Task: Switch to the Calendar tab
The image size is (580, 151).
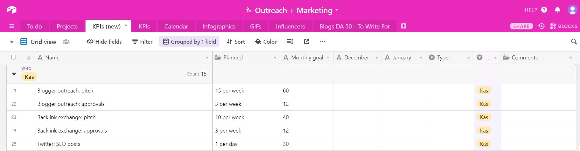Action: click(x=176, y=26)
